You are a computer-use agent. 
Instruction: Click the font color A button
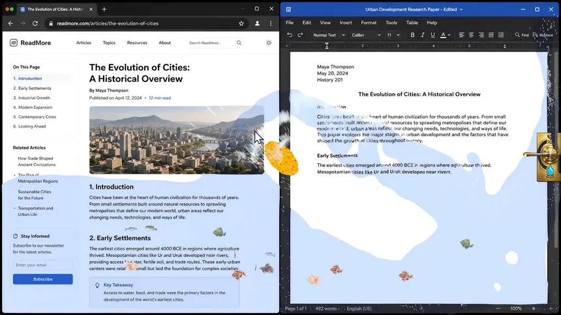(443, 35)
